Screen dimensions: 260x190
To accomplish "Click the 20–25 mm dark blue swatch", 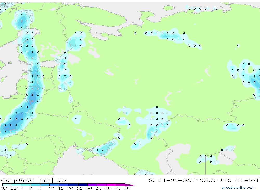I will coord(73,185).
